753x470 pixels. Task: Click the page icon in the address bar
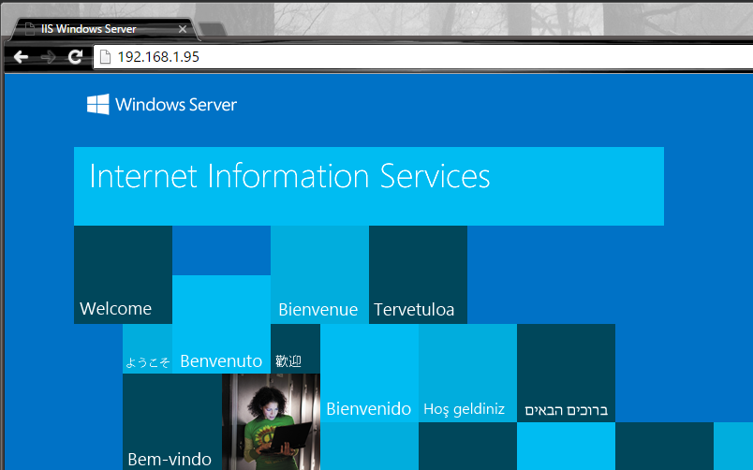pyautogui.click(x=105, y=57)
